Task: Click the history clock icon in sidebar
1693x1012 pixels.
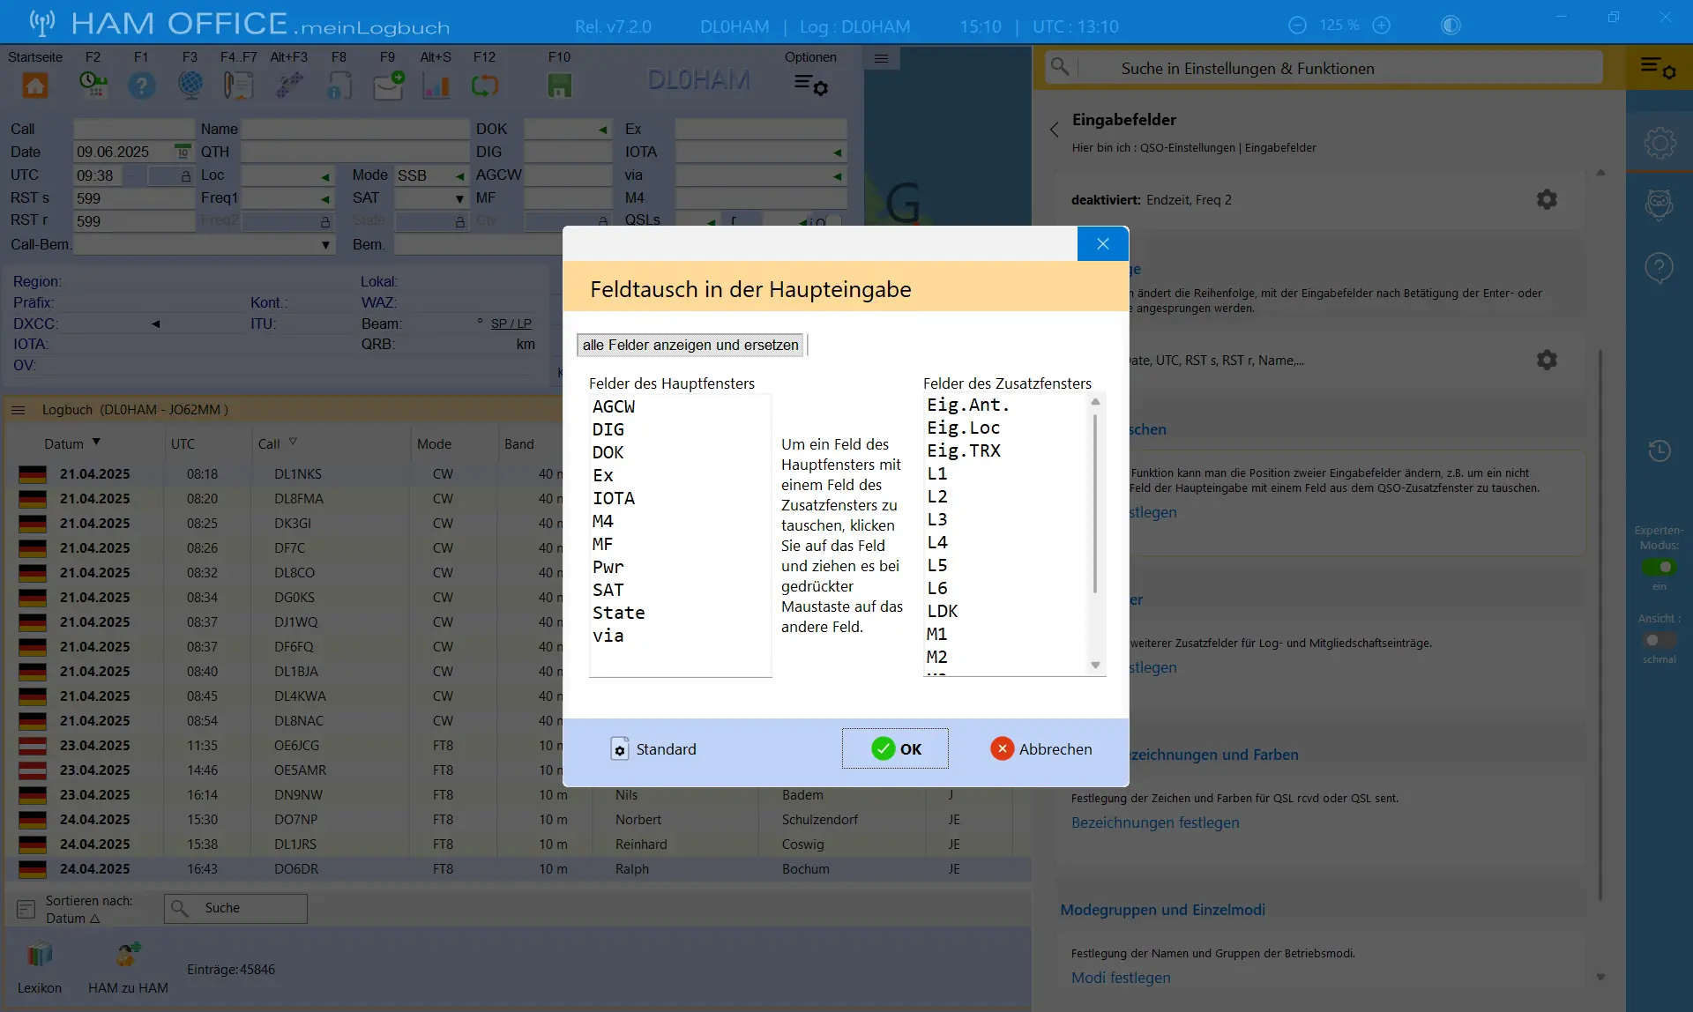Action: pos(1659,450)
